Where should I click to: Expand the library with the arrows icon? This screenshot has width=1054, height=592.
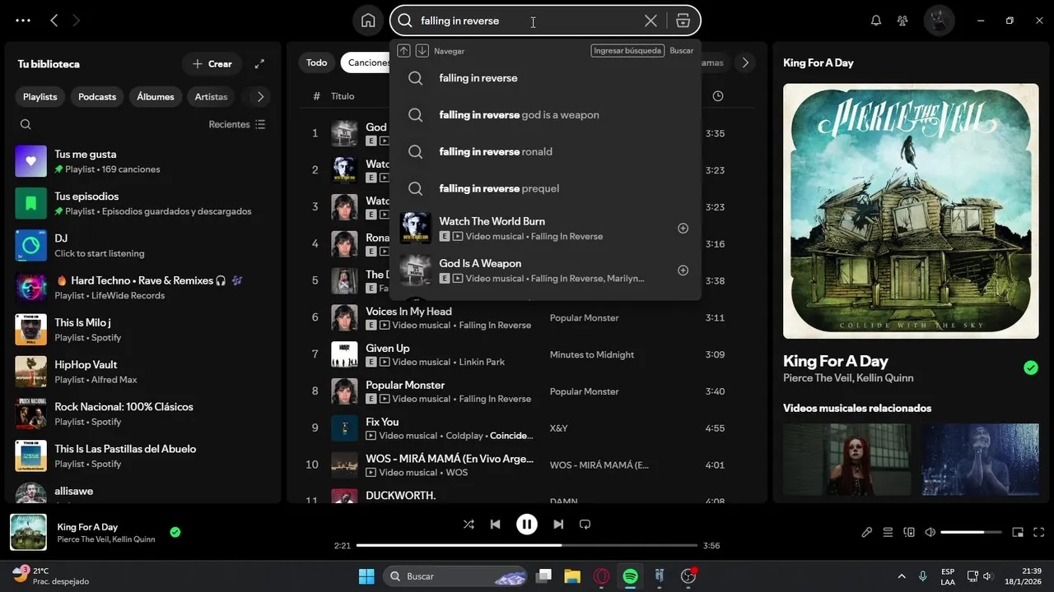point(259,63)
